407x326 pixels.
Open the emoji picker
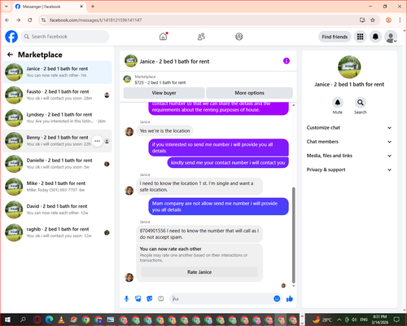coord(277,299)
